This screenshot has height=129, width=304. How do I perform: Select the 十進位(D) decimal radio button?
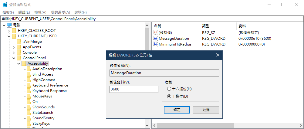coord(169,97)
